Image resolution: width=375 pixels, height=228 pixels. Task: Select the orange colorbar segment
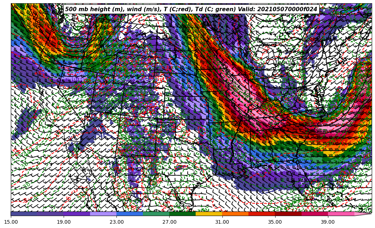tap(235, 214)
